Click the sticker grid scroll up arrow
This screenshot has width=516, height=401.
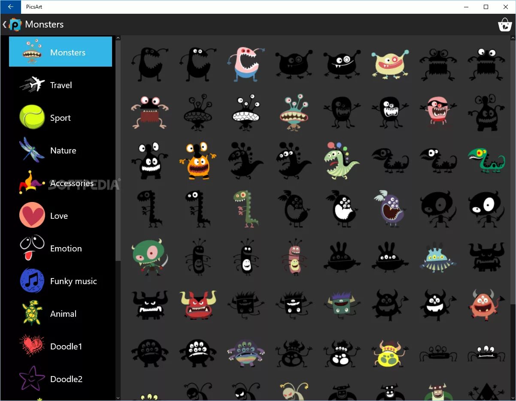(513, 38)
